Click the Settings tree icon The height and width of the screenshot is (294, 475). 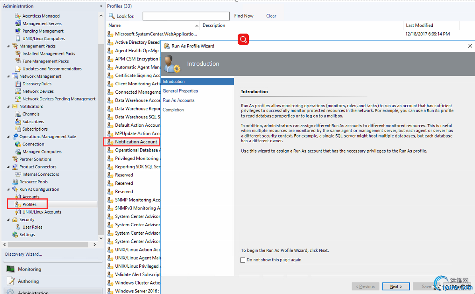(15, 234)
